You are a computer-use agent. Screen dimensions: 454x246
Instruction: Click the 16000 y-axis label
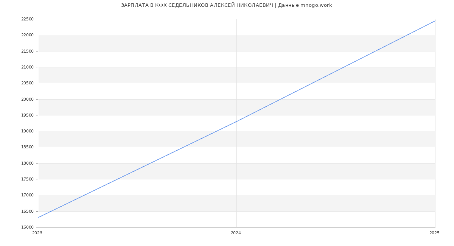point(27,227)
